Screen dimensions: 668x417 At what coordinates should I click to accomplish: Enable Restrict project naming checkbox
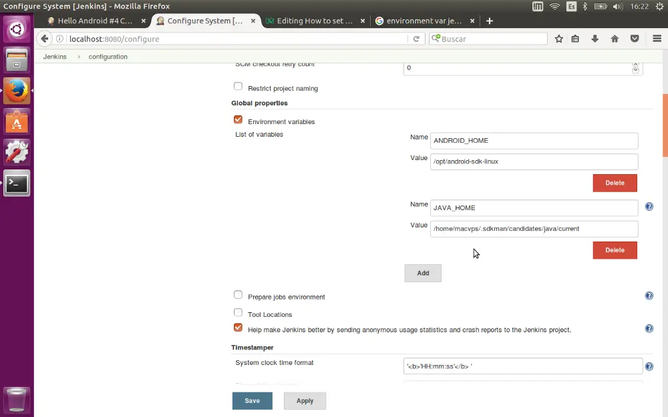click(x=238, y=86)
